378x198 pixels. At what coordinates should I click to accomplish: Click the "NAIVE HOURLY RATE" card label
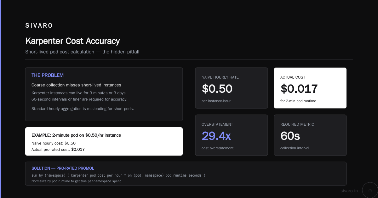coord(220,77)
